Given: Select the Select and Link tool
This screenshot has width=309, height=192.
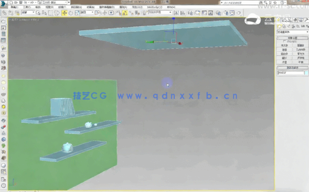Looking at the screenshot, I should point(4,13).
